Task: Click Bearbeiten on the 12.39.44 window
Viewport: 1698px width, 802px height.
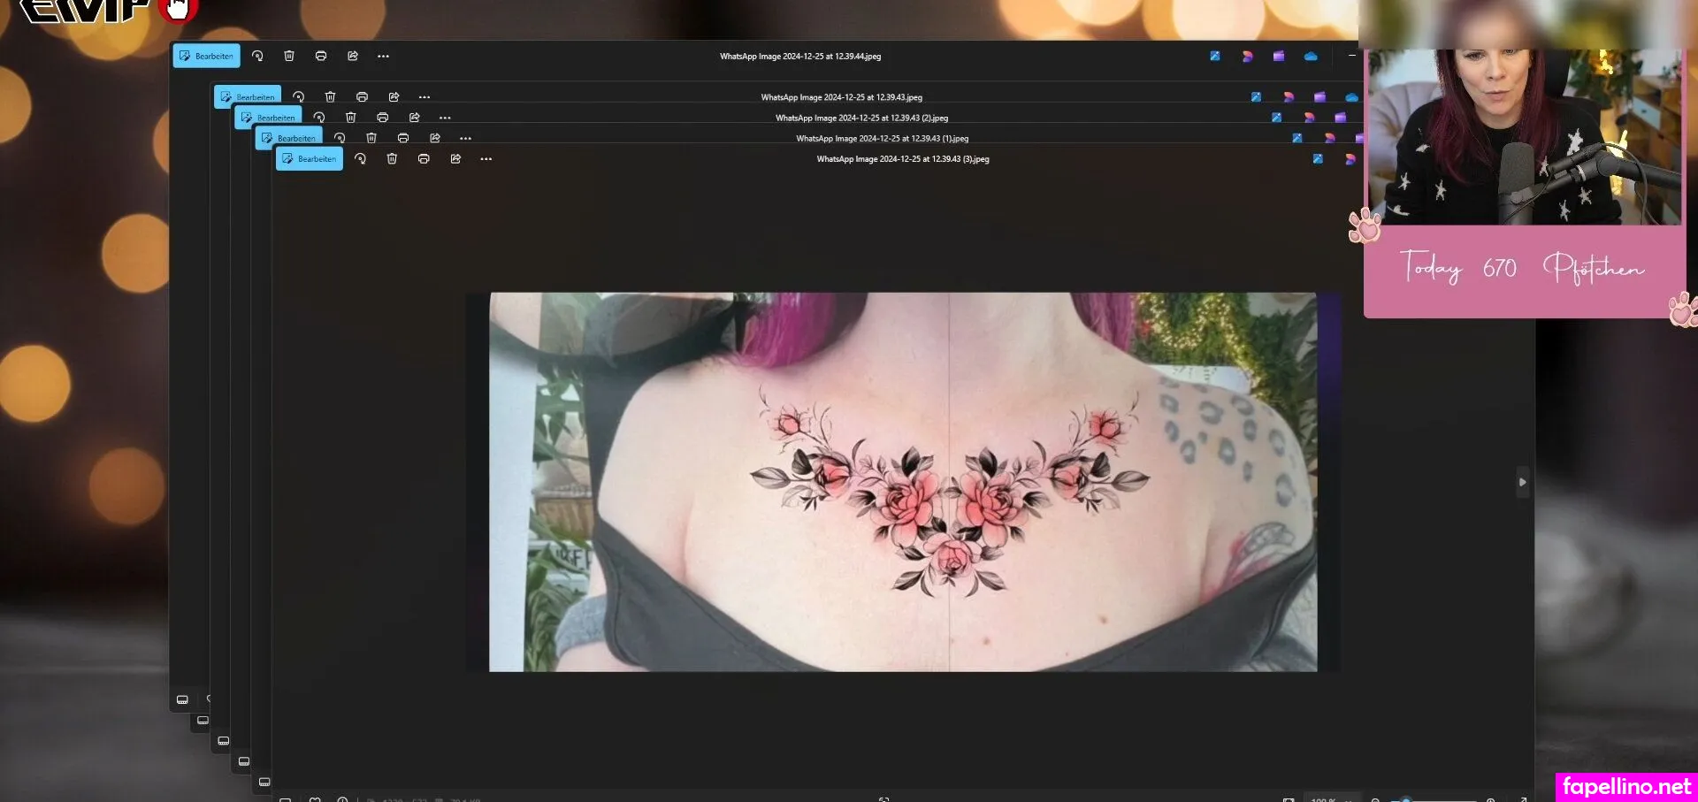Action: (x=205, y=56)
